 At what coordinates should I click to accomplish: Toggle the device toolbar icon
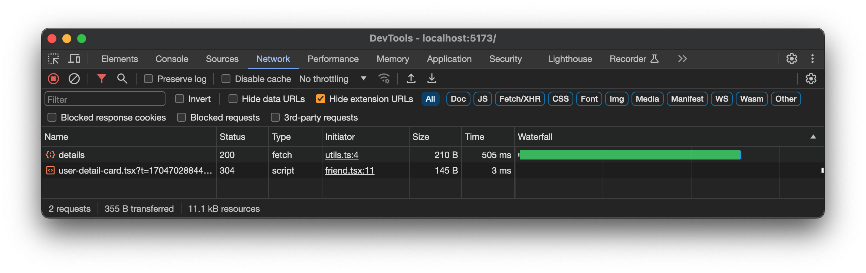tap(74, 59)
